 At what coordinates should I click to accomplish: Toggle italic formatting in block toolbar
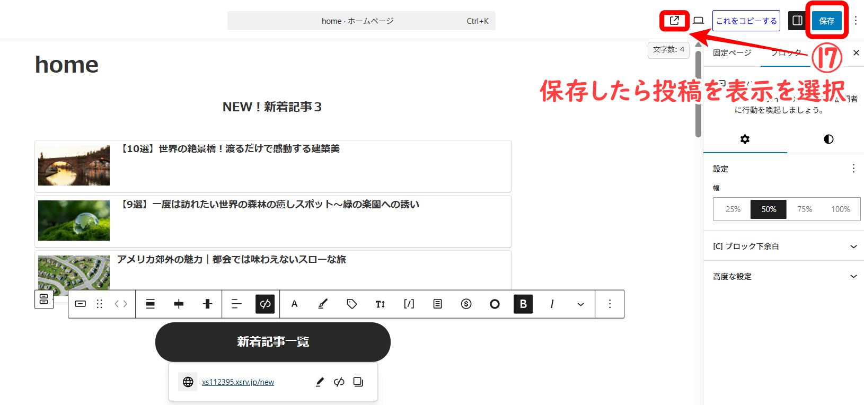(x=552, y=304)
